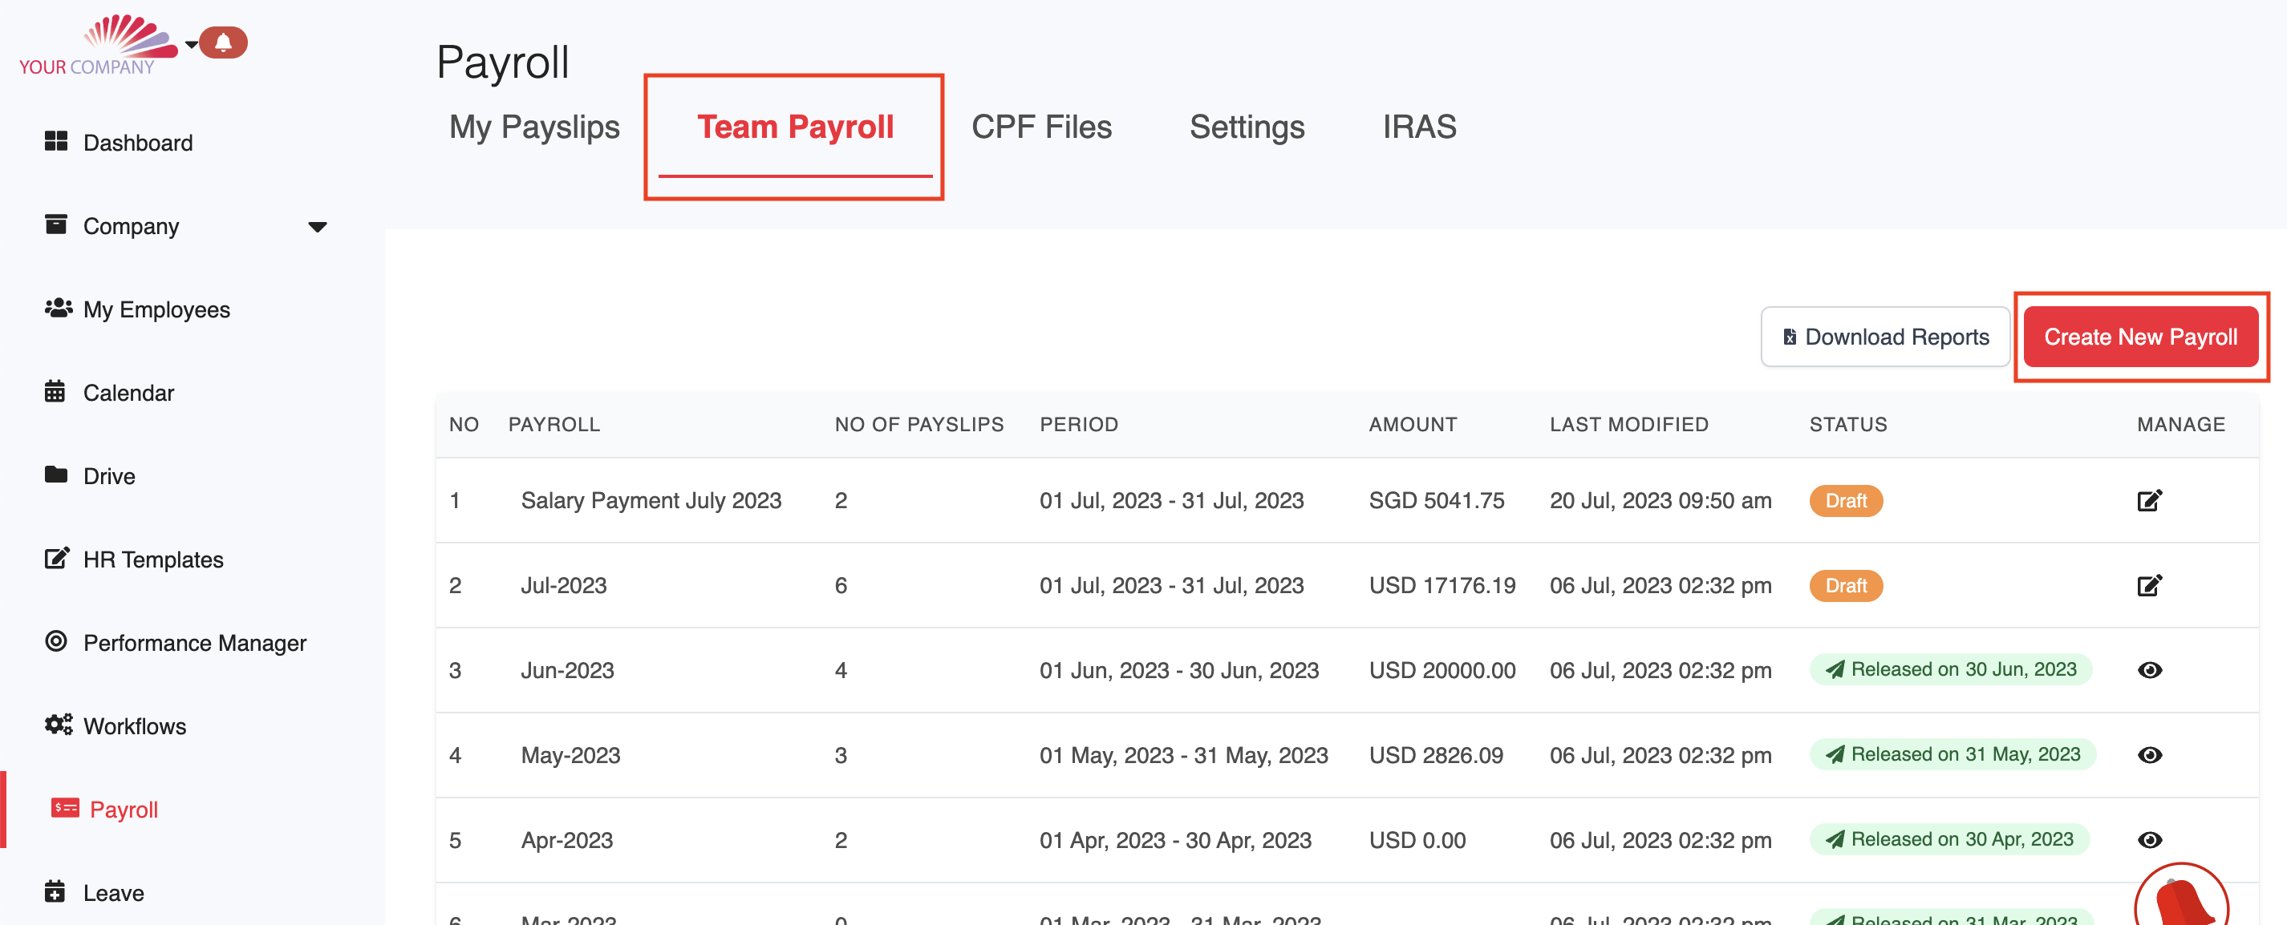Edit the Jul-2023 draft payroll
The width and height of the screenshot is (2287, 925).
tap(2148, 585)
